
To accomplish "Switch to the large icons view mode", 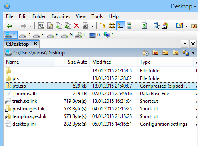I will [x=129, y=26].
